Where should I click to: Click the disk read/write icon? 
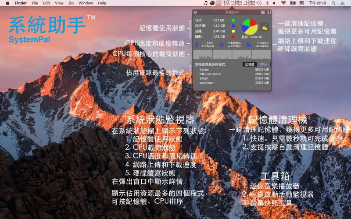pos(248,45)
